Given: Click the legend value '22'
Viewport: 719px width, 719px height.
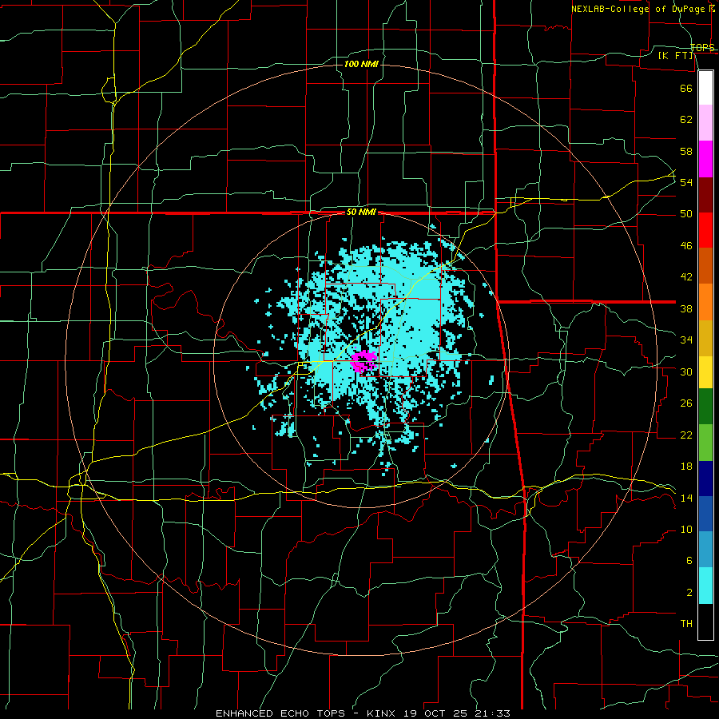Looking at the screenshot, I should click(686, 435).
